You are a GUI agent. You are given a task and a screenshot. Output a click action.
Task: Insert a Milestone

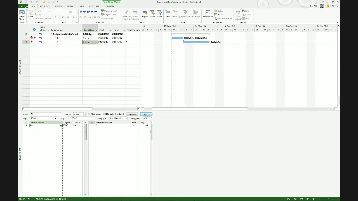coord(185,14)
